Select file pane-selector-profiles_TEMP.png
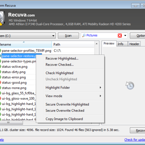 26,51
